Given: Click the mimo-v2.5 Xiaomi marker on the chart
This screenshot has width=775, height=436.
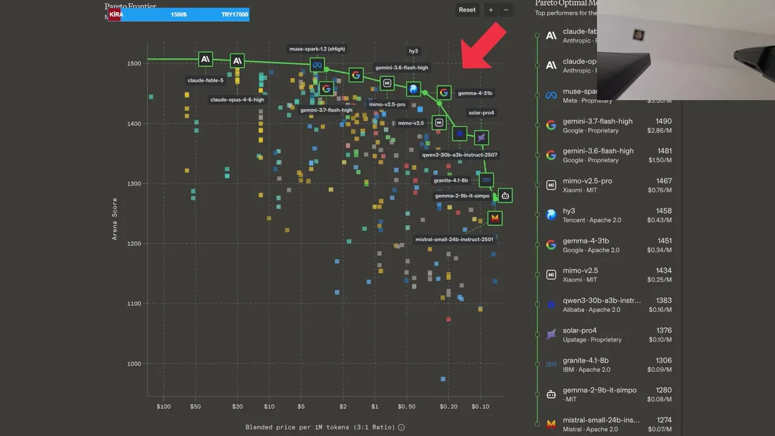Looking at the screenshot, I should (x=440, y=122).
